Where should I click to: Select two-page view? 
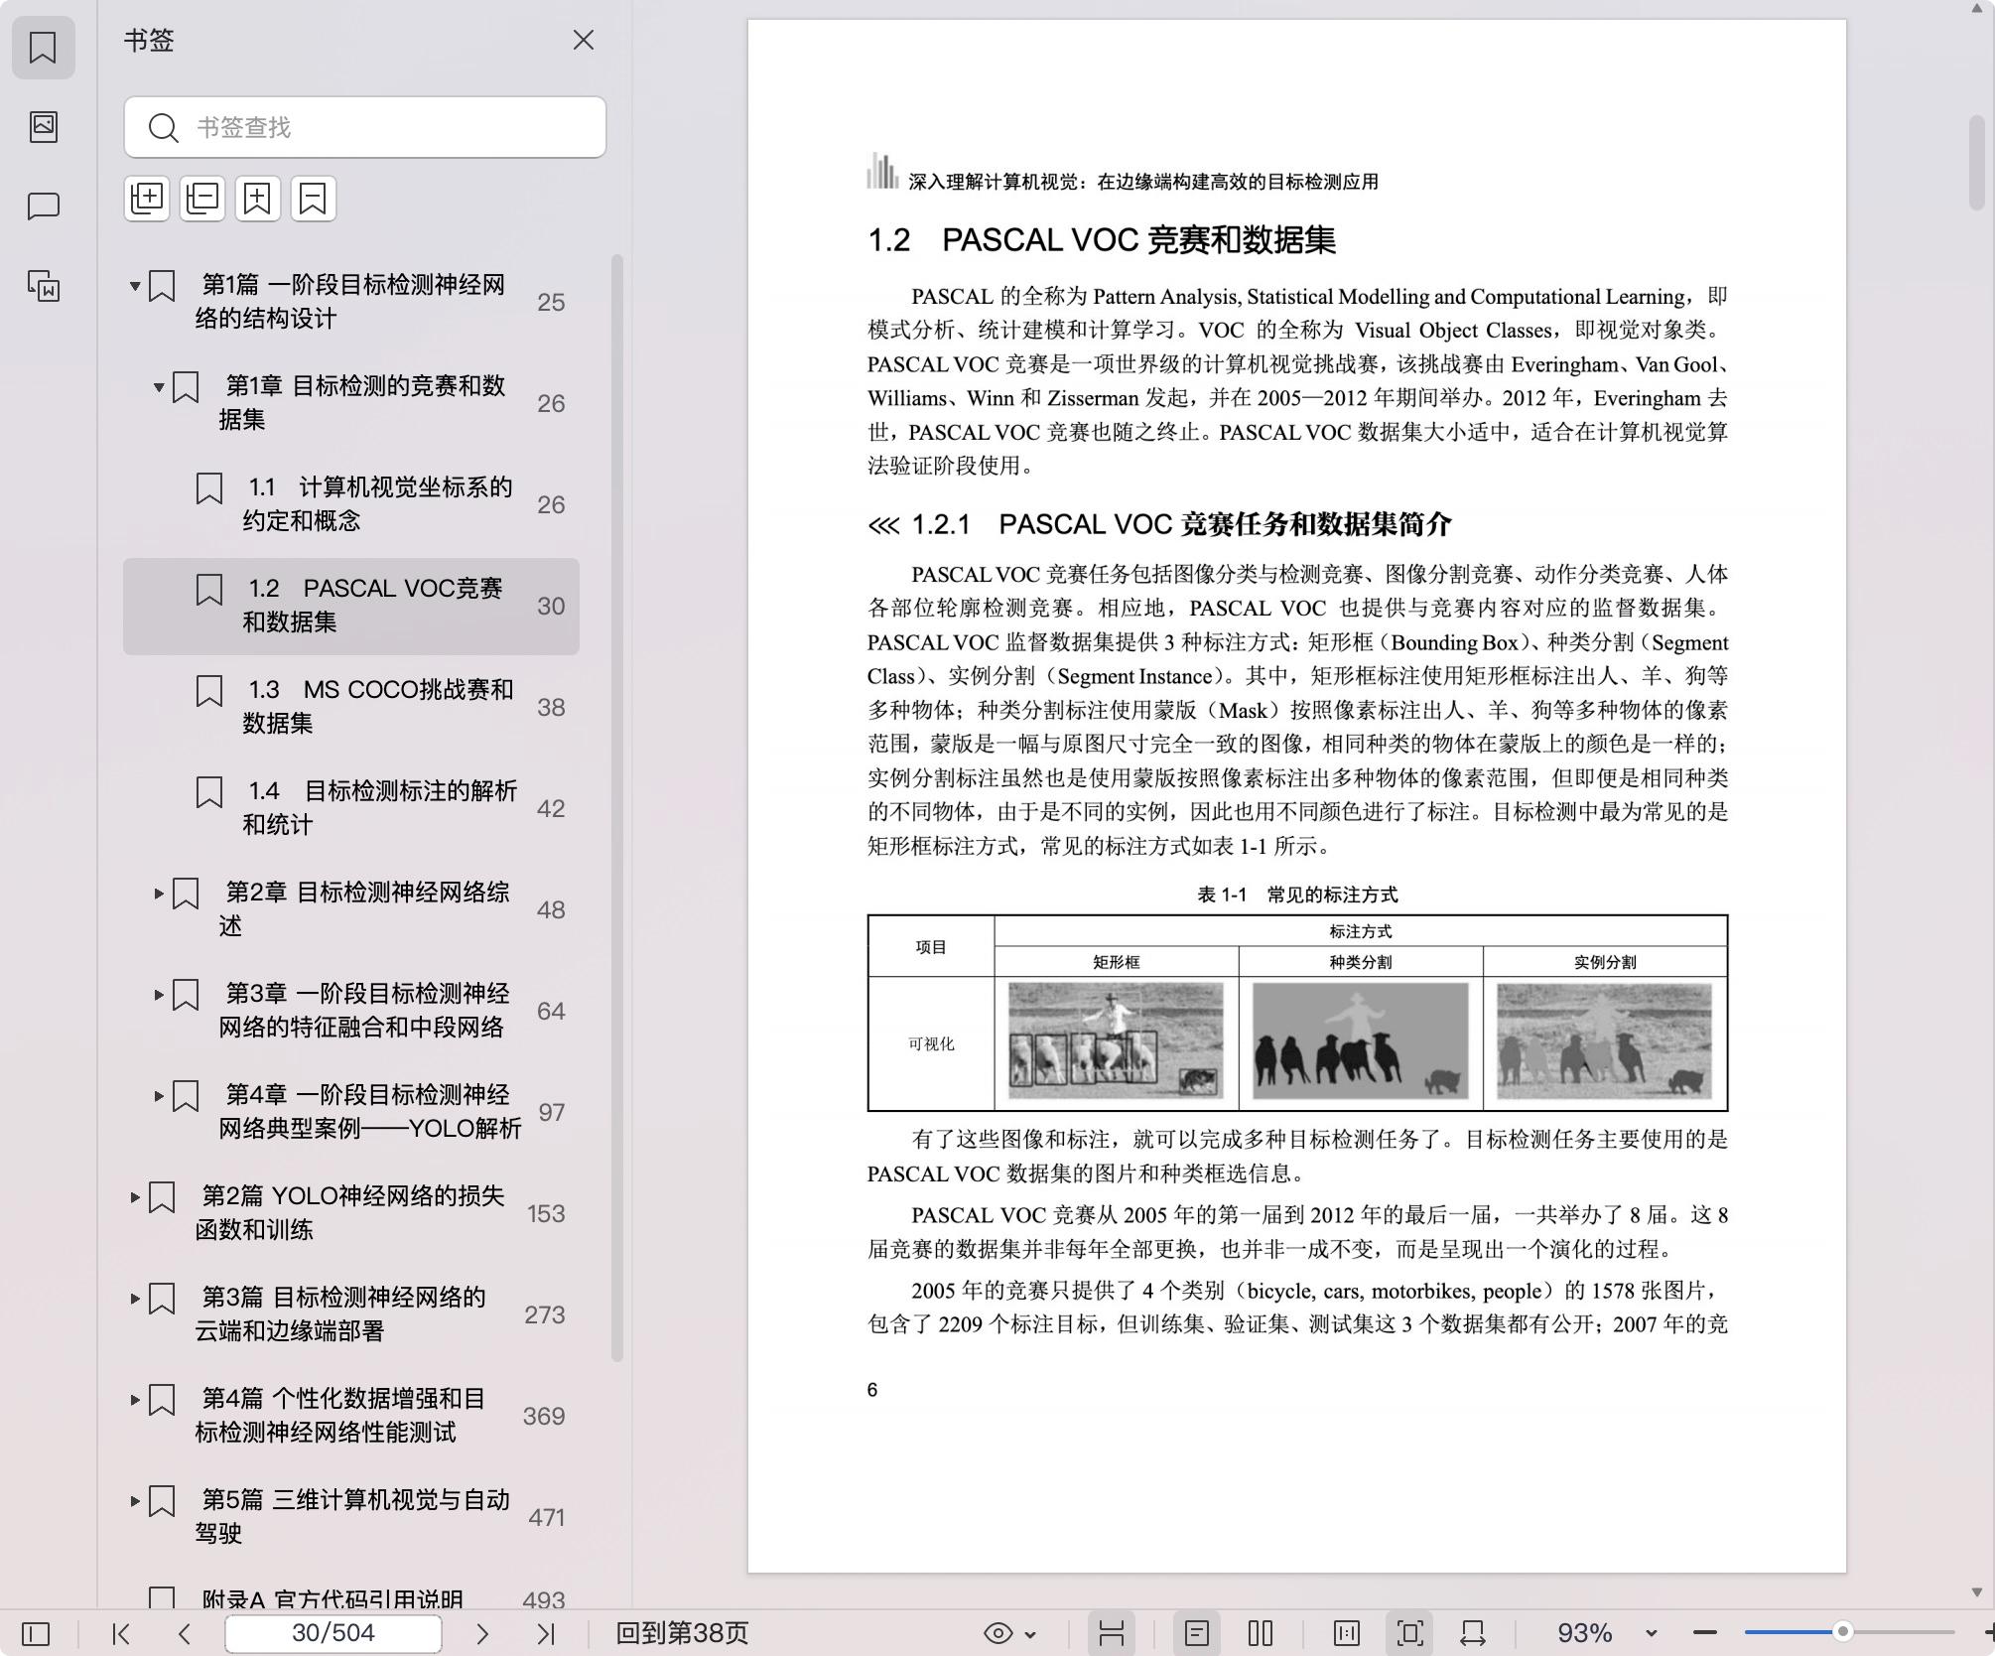pos(1261,1633)
